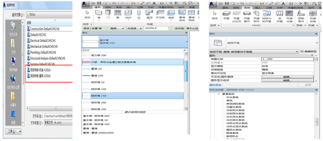Select the 机械设备 mechanical equipment icon
The image size is (323, 141).
tap(313, 14)
